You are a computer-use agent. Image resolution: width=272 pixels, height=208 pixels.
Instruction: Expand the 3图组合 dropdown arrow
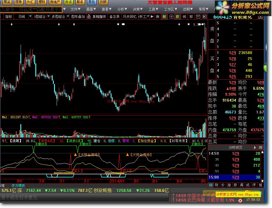pyautogui.click(x=48, y=16)
